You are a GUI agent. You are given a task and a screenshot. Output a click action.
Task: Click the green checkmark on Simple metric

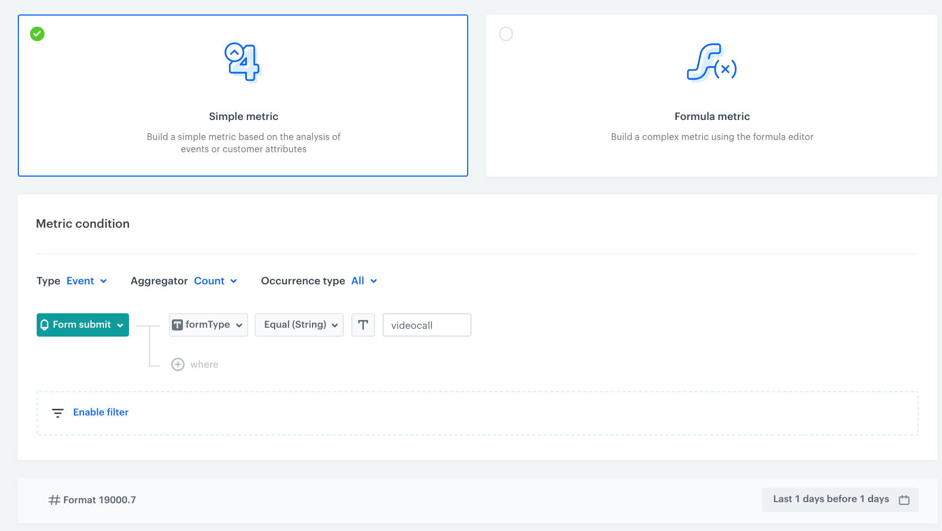coord(37,34)
